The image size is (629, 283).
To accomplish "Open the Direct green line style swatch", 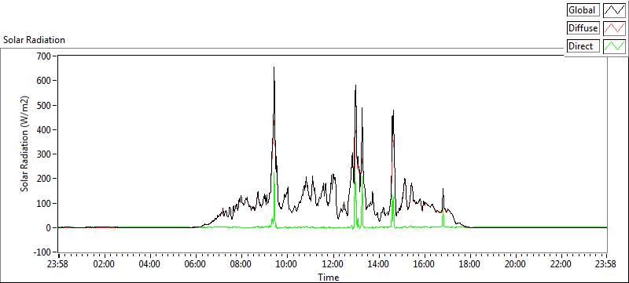I will pos(615,46).
